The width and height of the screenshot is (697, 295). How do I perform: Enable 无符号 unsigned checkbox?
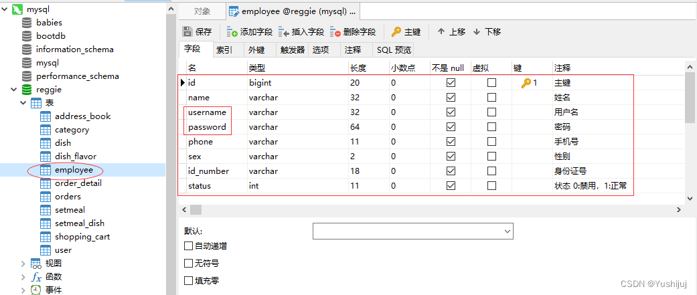(188, 264)
